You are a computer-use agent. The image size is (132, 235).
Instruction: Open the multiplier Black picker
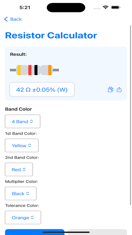pyautogui.click(x=21, y=193)
